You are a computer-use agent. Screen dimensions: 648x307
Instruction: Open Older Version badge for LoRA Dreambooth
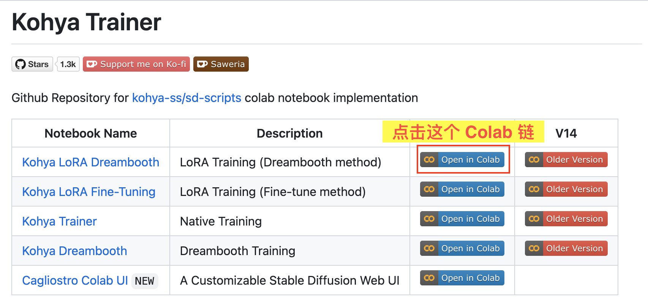click(566, 160)
